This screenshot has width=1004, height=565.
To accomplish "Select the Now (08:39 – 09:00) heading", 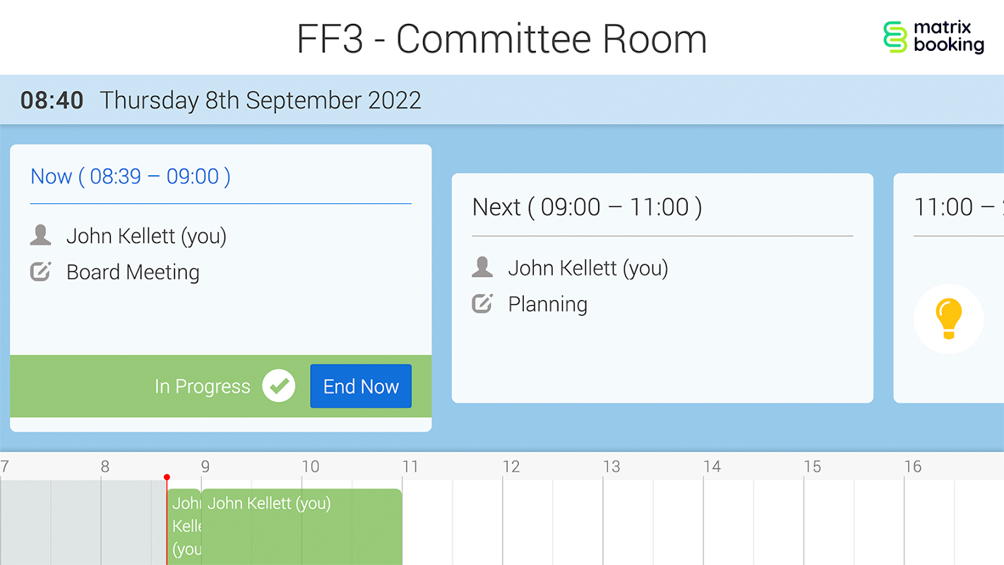I will tap(131, 177).
